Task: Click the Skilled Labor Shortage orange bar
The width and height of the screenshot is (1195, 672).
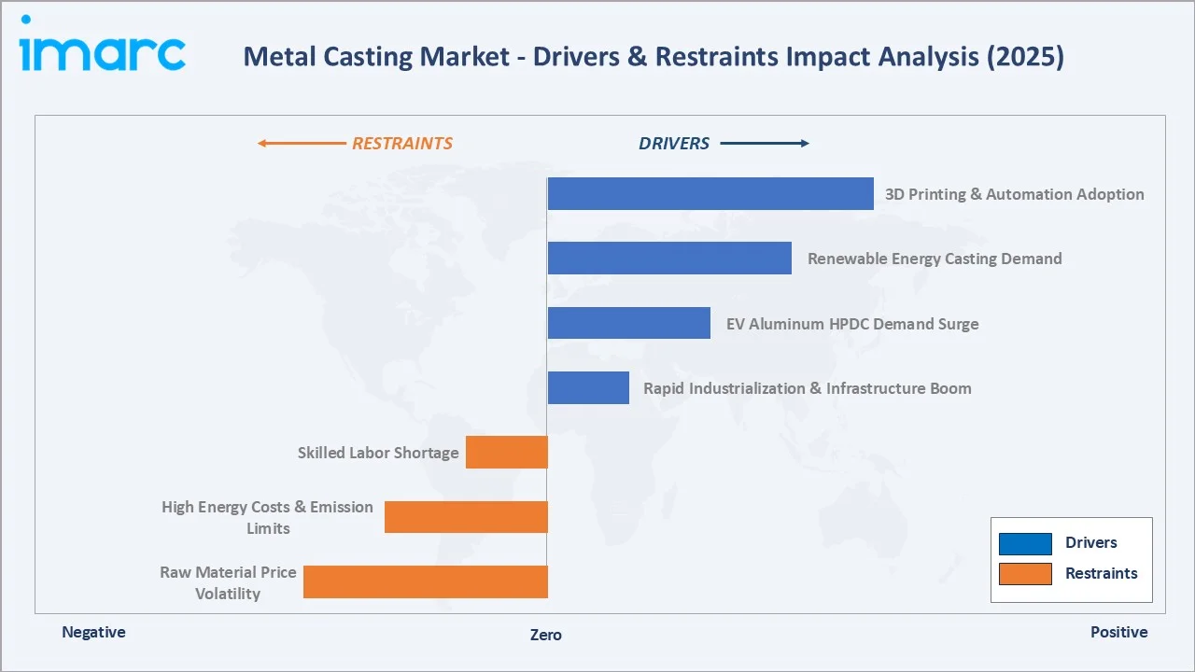Action: point(507,452)
